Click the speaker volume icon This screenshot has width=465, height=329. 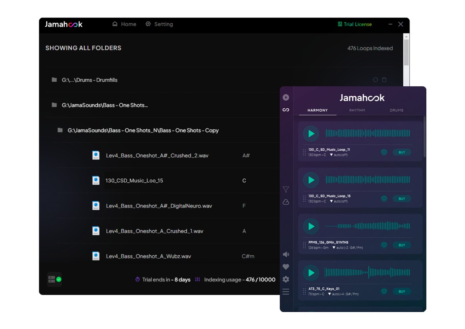tap(286, 254)
